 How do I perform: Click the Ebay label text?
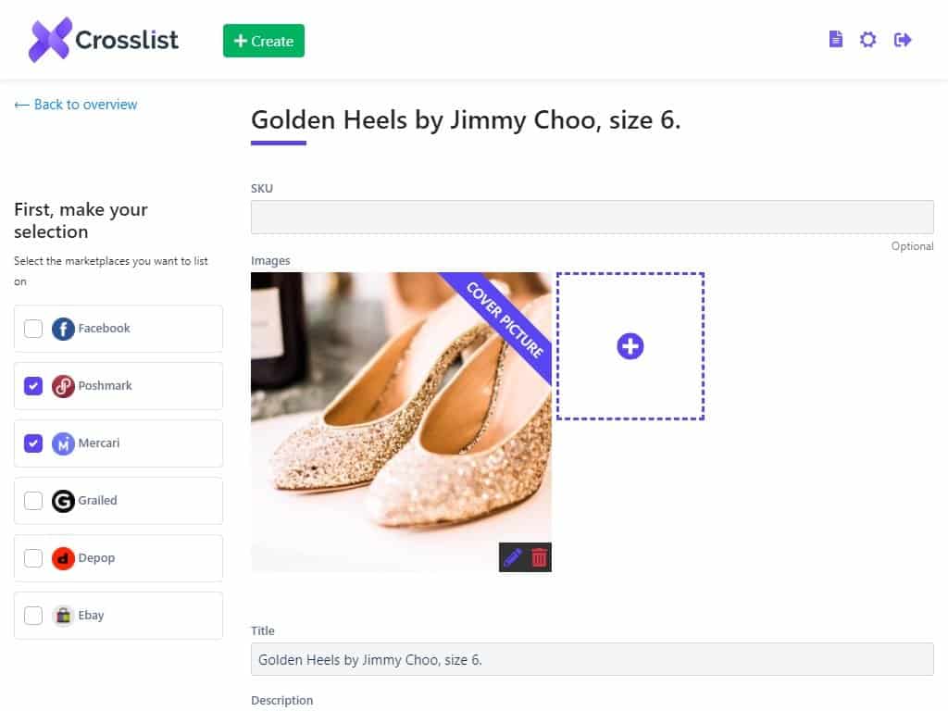(x=91, y=616)
